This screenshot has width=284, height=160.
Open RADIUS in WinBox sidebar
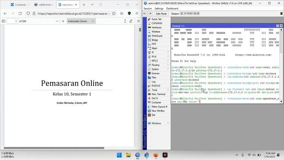(156, 86)
